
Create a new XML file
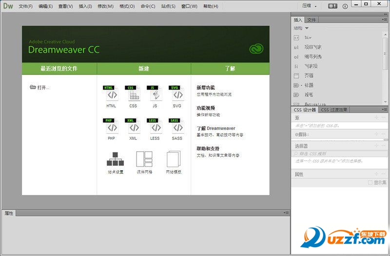point(133,129)
